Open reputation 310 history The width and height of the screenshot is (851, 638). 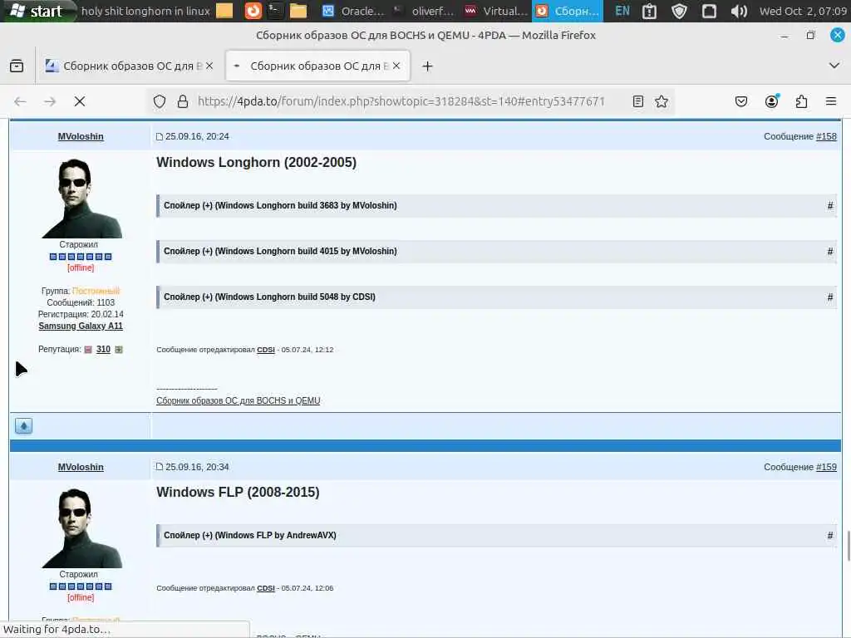(103, 350)
